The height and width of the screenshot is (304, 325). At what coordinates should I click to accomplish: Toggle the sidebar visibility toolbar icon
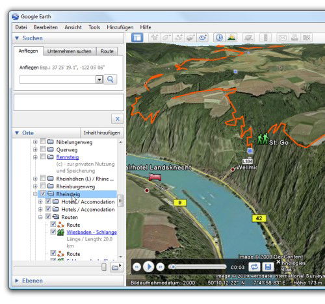137,38
